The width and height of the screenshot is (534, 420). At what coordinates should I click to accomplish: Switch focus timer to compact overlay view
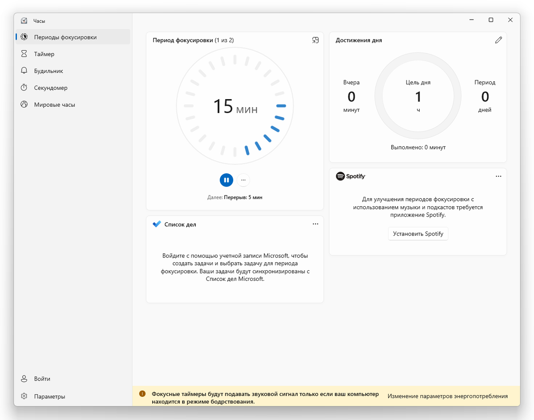[316, 40]
